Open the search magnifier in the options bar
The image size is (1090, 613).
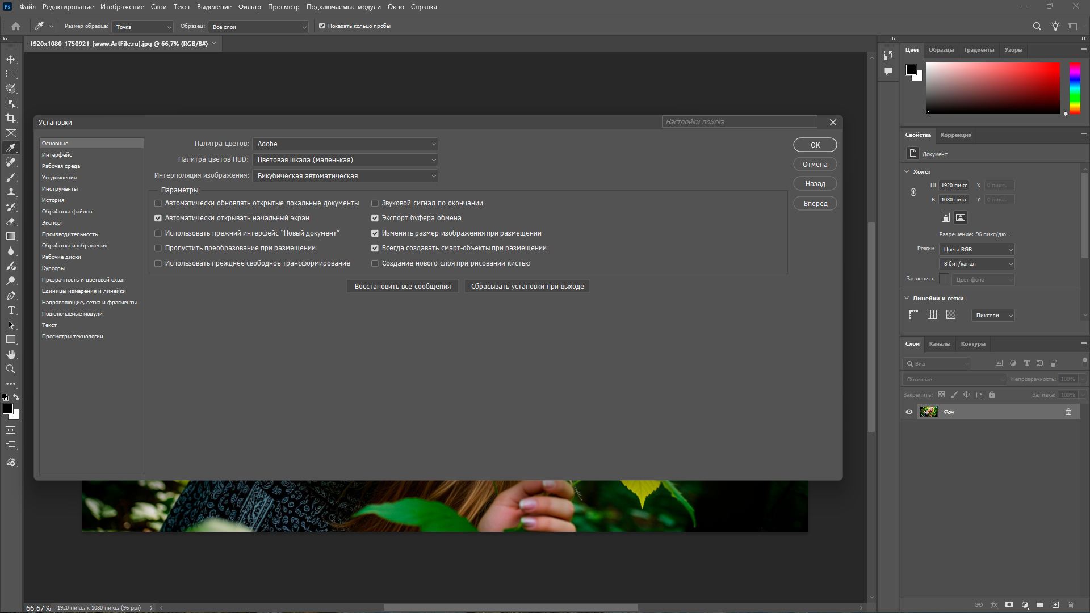pyautogui.click(x=1037, y=26)
